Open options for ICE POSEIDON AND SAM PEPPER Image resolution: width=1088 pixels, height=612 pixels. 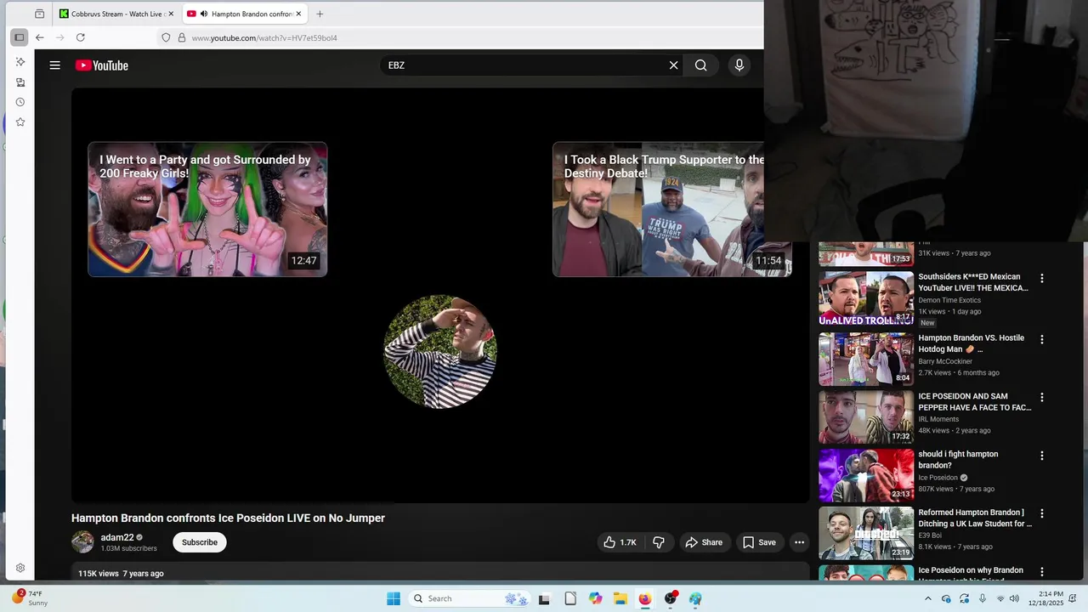tap(1042, 397)
